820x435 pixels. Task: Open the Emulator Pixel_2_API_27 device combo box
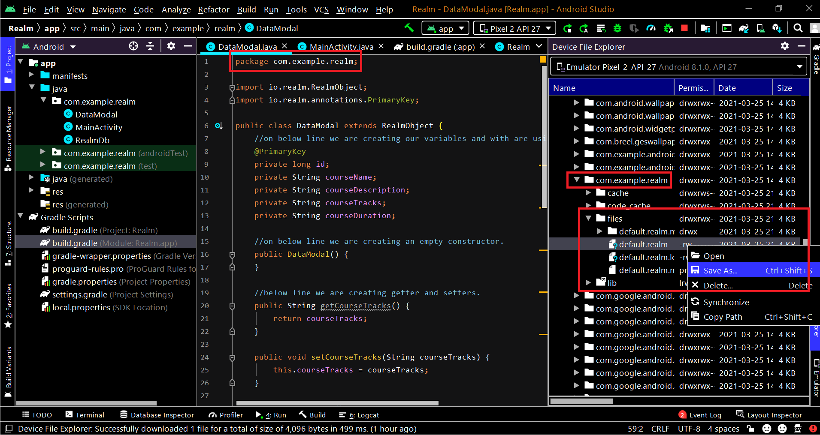679,67
